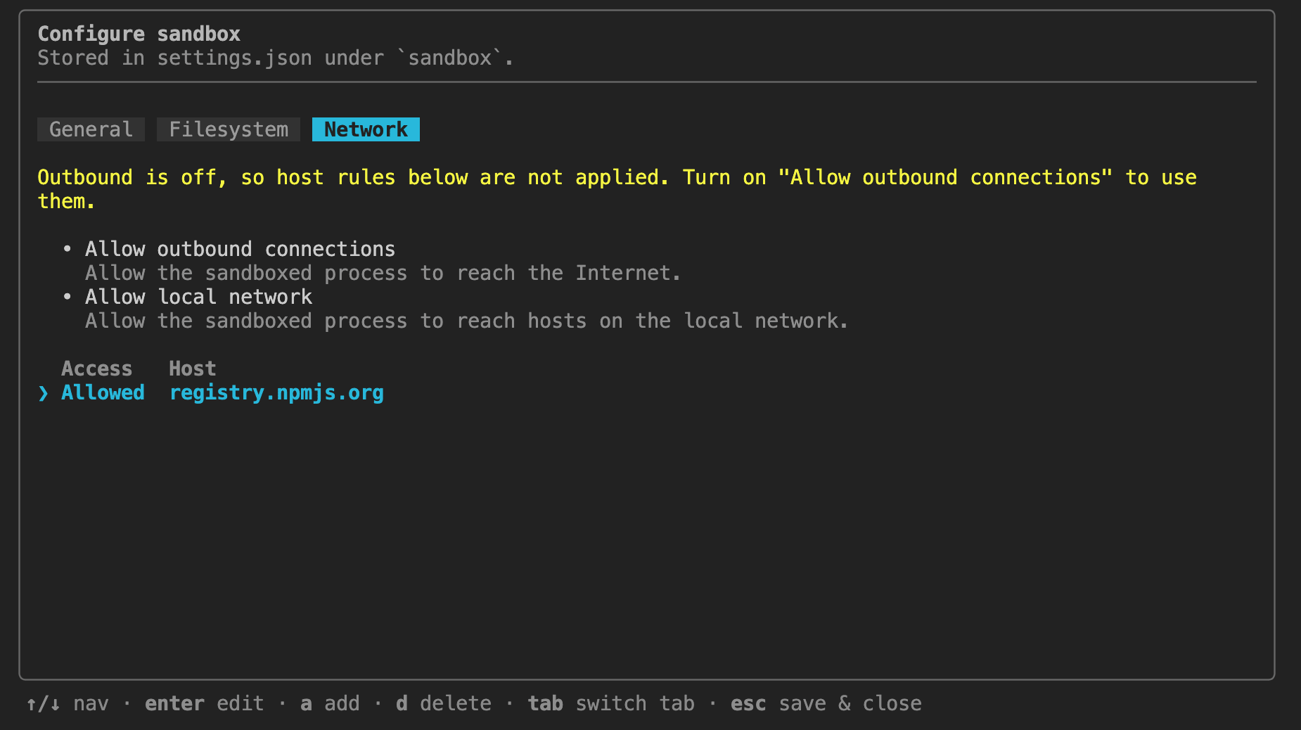Click the Host column header

click(192, 369)
